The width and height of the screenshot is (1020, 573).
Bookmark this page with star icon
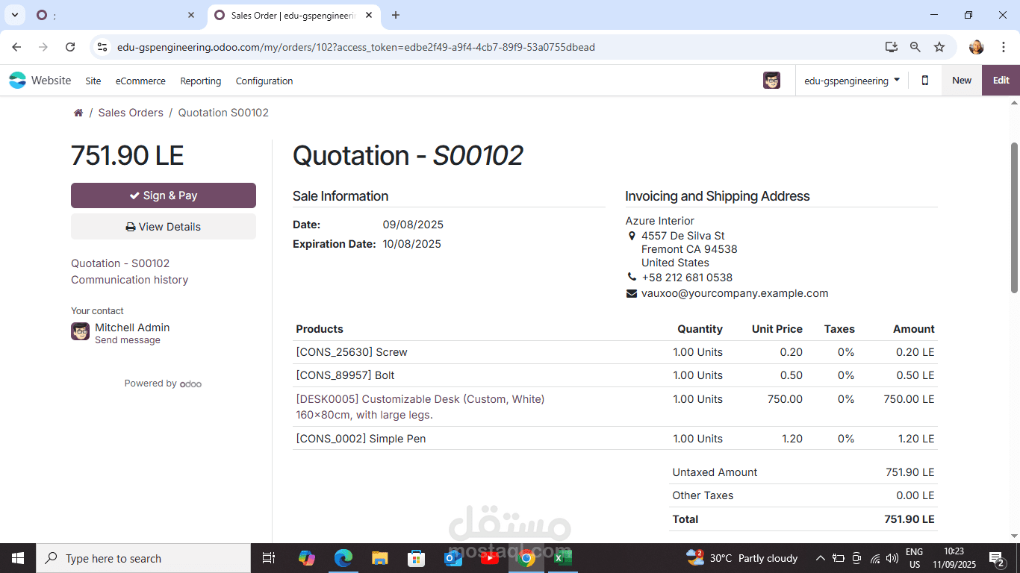click(939, 47)
